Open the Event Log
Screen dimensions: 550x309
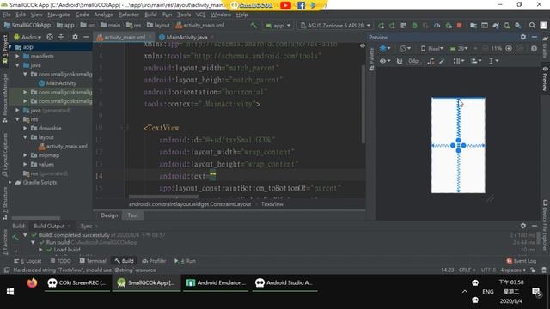pos(522,261)
